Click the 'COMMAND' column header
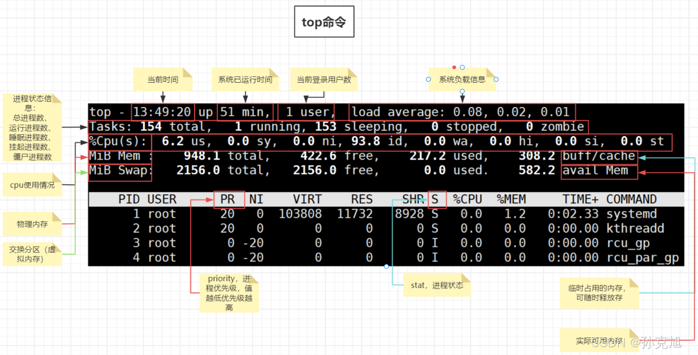This screenshot has height=355, width=698. (631, 199)
